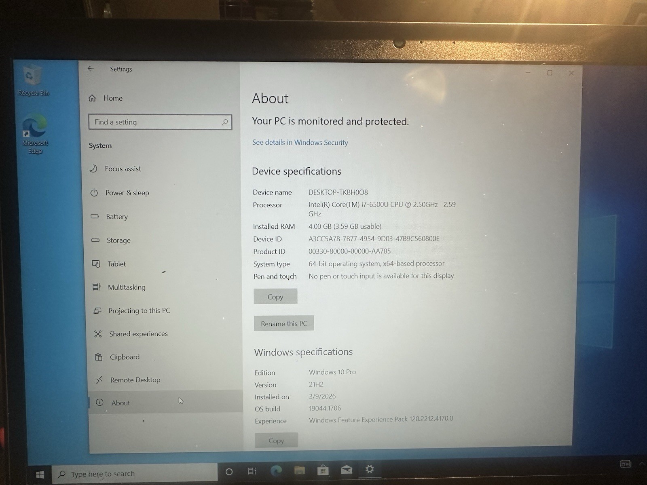This screenshot has height=485, width=647.
Task: Open Task View on taskbar
Action: [252, 471]
